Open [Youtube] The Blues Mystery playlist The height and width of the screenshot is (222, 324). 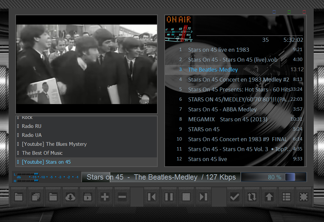[x=54, y=144]
